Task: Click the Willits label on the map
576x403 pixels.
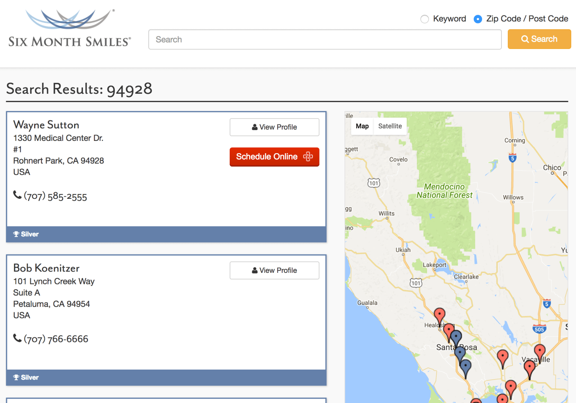Action: 386,214
